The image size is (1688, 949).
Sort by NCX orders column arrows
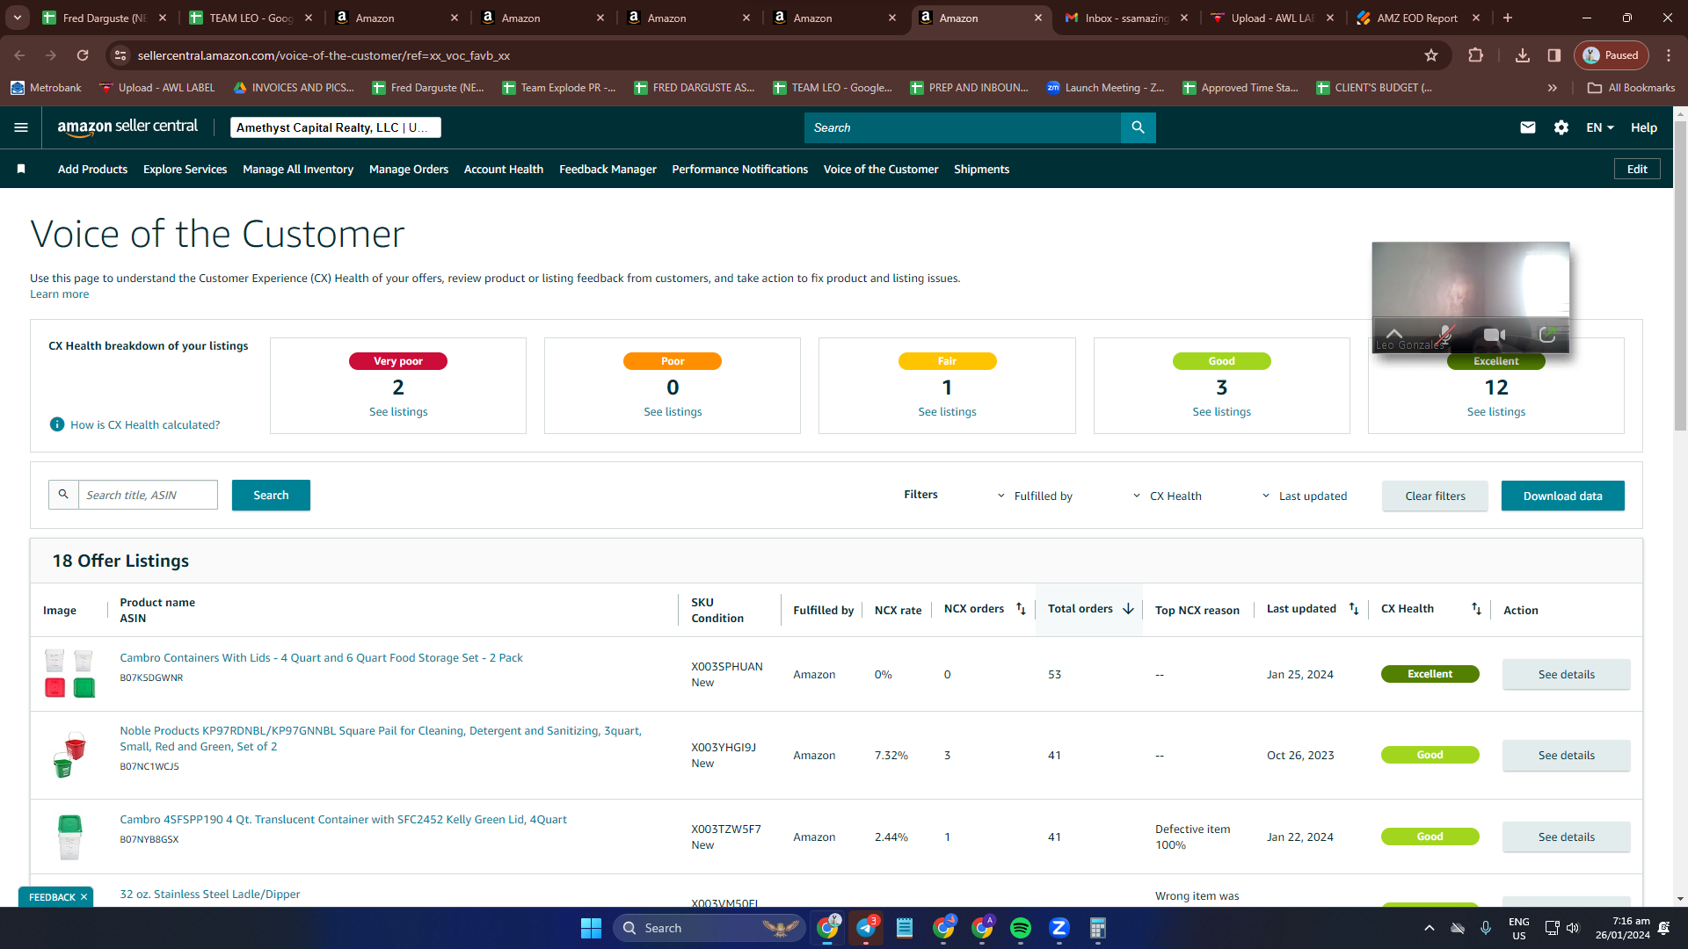click(1021, 609)
